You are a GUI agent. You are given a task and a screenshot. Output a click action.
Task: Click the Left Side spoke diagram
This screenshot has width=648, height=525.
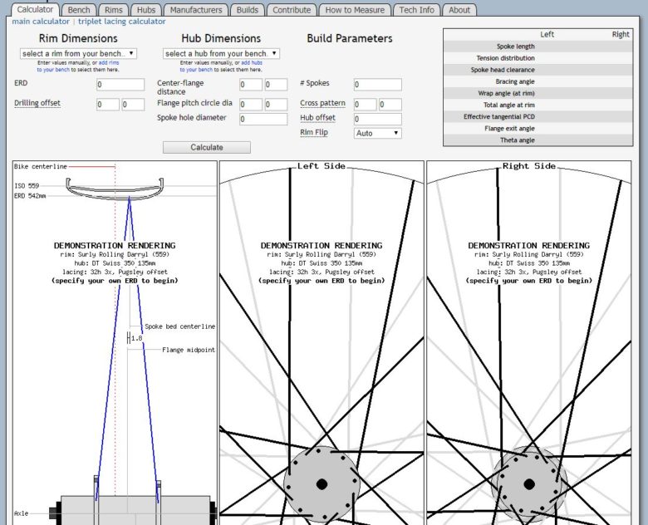(322, 349)
